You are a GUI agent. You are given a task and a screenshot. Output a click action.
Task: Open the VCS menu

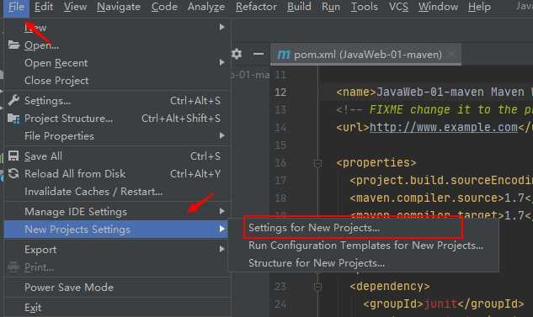click(x=398, y=7)
